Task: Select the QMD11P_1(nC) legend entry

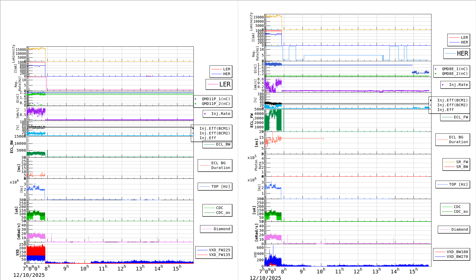Action: tap(216, 99)
